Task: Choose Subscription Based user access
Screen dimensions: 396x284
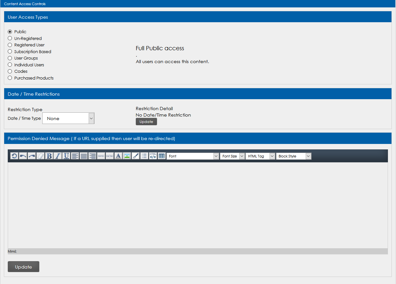Action: 10,52
